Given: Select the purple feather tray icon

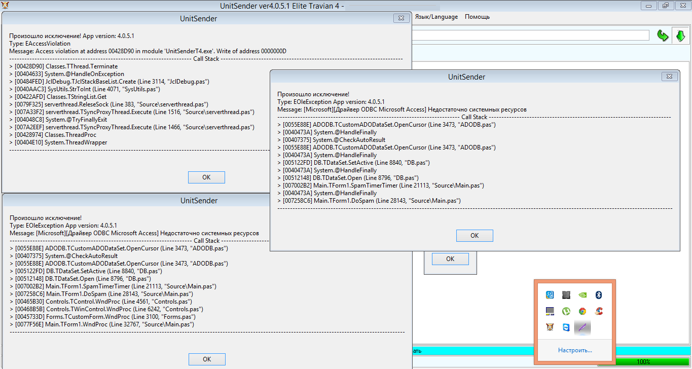Looking at the screenshot, I should coord(582,327).
